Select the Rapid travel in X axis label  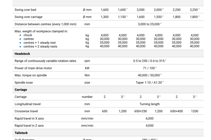pos(29,118)
